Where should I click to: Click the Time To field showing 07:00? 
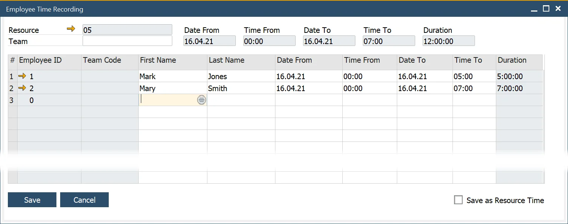[x=389, y=41]
